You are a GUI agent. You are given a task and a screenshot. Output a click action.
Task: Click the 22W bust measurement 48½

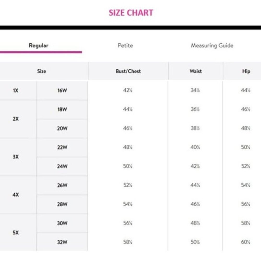coord(128,147)
